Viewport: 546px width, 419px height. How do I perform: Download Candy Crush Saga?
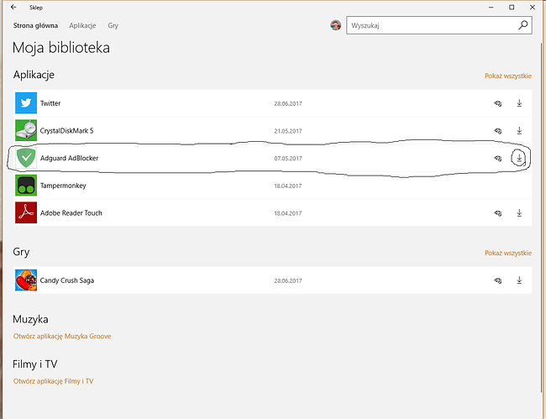click(x=519, y=280)
